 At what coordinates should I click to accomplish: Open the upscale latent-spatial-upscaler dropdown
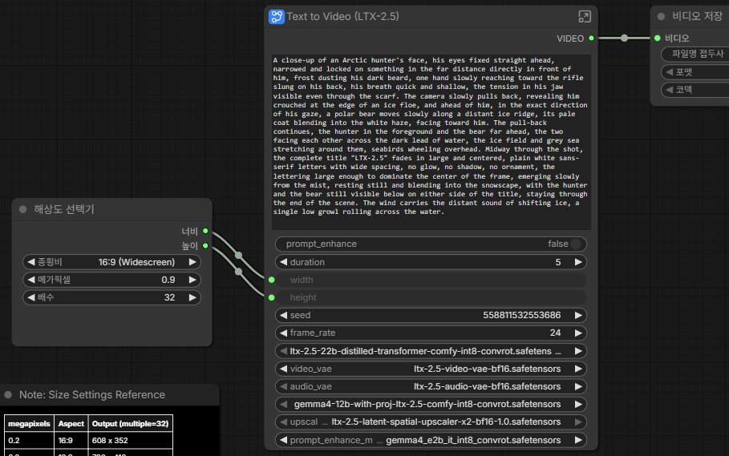pyautogui.click(x=431, y=422)
